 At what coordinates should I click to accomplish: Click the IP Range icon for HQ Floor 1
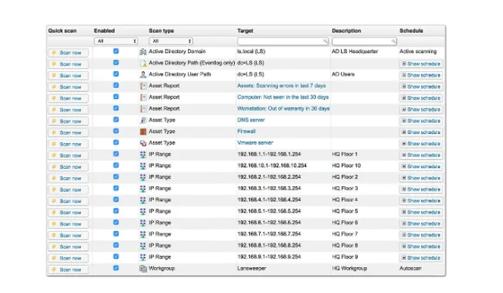[x=143, y=154]
